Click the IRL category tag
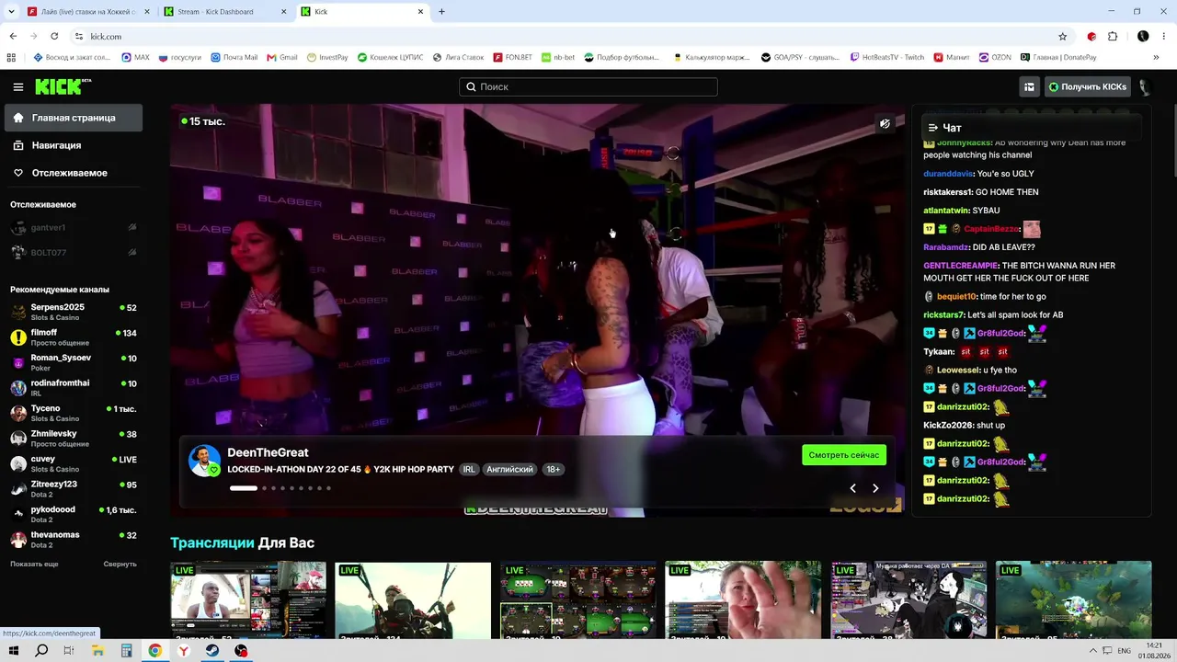 click(x=469, y=469)
